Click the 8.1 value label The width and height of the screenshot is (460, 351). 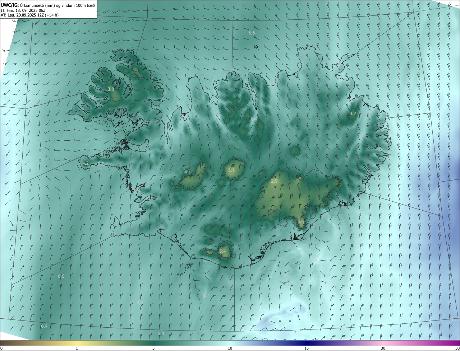(x=101, y=164)
